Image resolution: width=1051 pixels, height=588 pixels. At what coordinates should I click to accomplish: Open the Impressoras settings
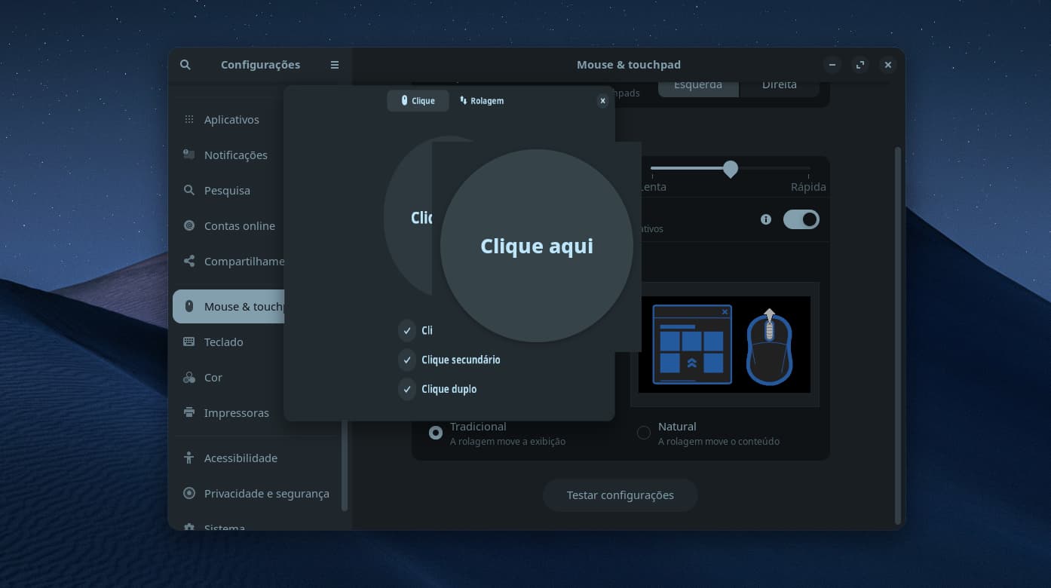coord(236,413)
